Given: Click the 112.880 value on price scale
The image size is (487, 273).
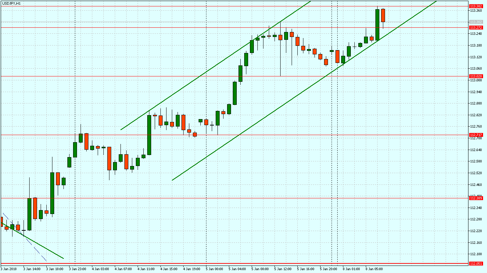Looking at the screenshot, I should tap(476, 103).
